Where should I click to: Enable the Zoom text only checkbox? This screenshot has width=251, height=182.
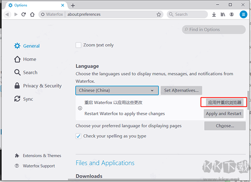click(x=78, y=45)
